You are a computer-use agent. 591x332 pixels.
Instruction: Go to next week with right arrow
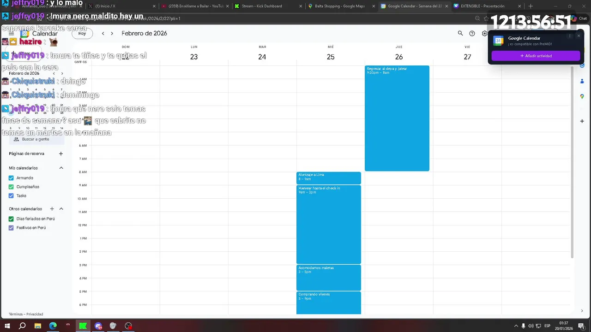(x=112, y=33)
